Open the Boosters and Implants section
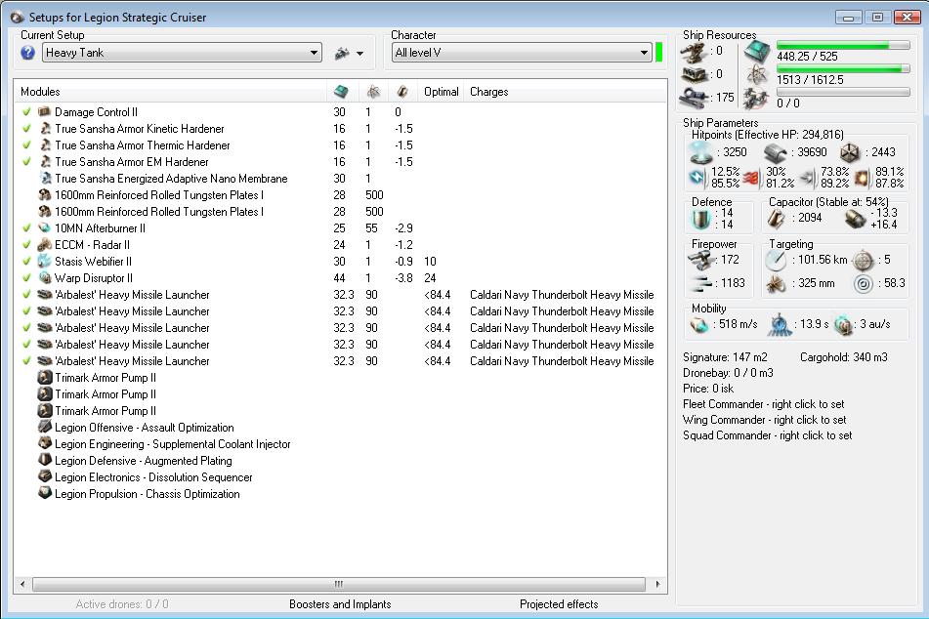 pyautogui.click(x=340, y=604)
